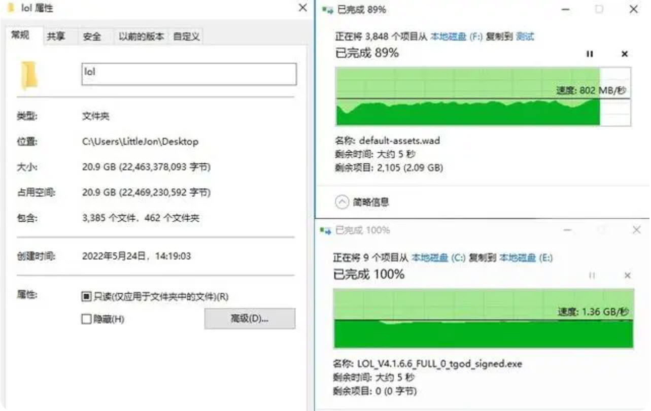Click the copy icon on 已完成 100% title bar
651x411 pixels.
pyautogui.click(x=326, y=230)
